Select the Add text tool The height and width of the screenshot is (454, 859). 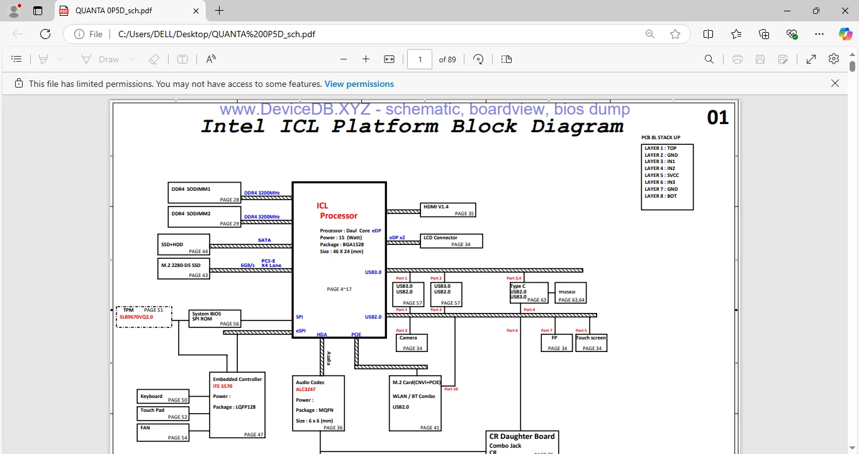(182, 59)
